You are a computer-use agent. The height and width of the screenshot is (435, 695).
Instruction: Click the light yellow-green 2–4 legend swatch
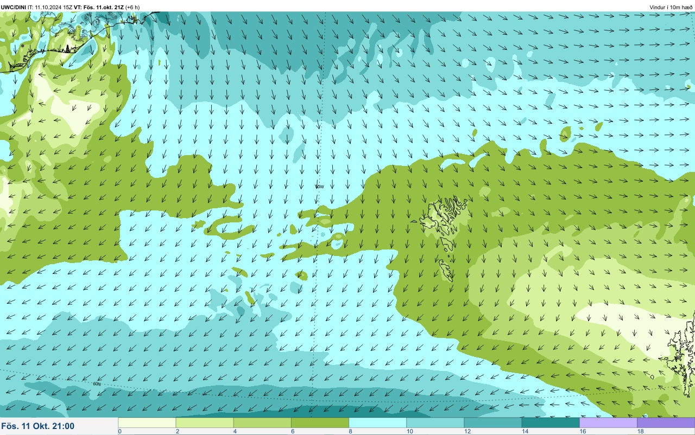click(205, 423)
